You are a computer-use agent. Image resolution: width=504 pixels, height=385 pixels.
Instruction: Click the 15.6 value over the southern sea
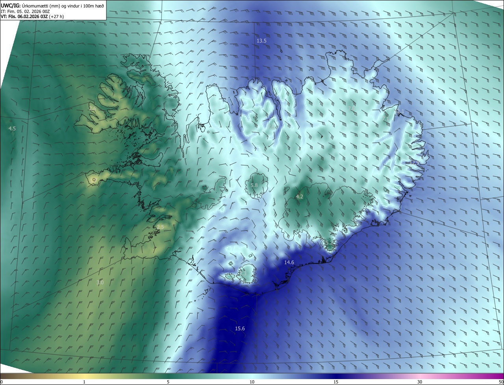tap(240, 329)
